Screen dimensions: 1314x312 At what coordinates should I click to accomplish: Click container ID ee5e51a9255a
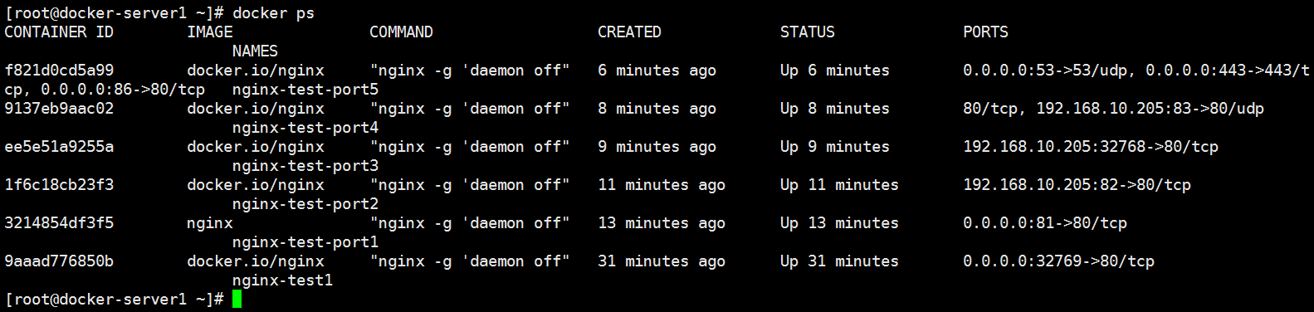(59, 147)
